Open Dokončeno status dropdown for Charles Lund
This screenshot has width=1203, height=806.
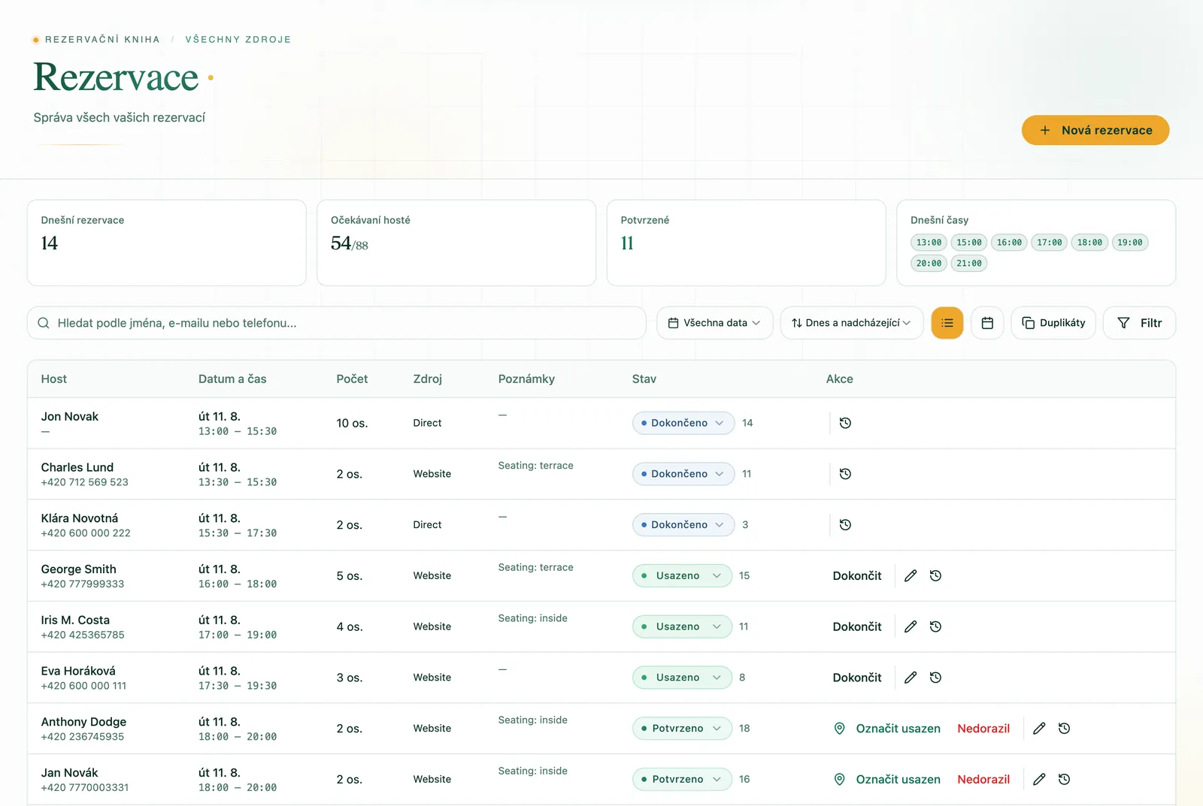tap(683, 474)
